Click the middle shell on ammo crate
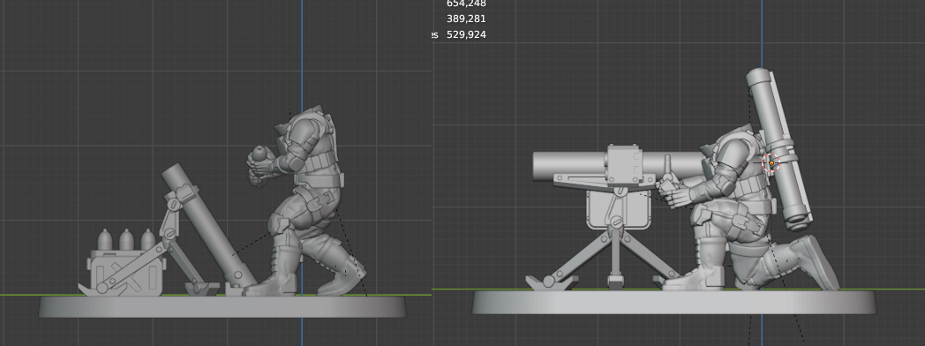Screen dimensions: 925x346 pos(126,240)
